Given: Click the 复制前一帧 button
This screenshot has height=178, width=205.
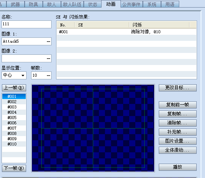Looking at the screenshot, I should (178, 105).
